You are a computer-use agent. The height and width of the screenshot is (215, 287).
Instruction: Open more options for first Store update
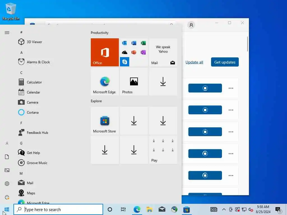231,88
